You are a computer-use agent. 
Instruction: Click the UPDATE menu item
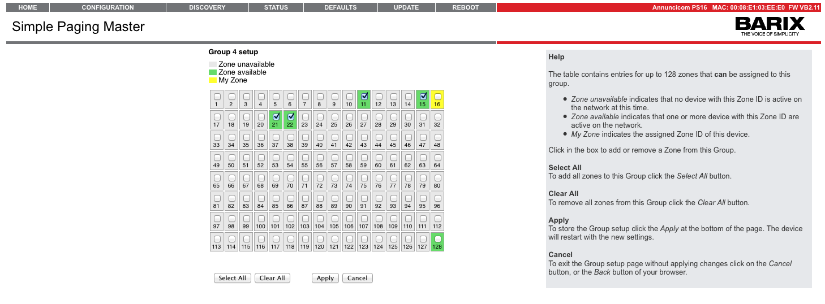click(x=406, y=7)
